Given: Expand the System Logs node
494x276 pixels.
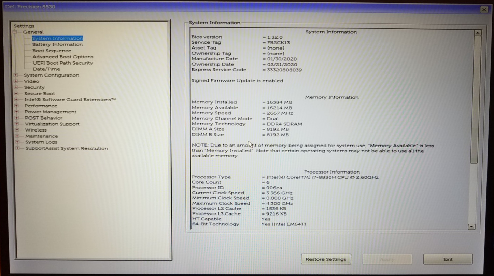Looking at the screenshot, I should (x=17, y=142).
